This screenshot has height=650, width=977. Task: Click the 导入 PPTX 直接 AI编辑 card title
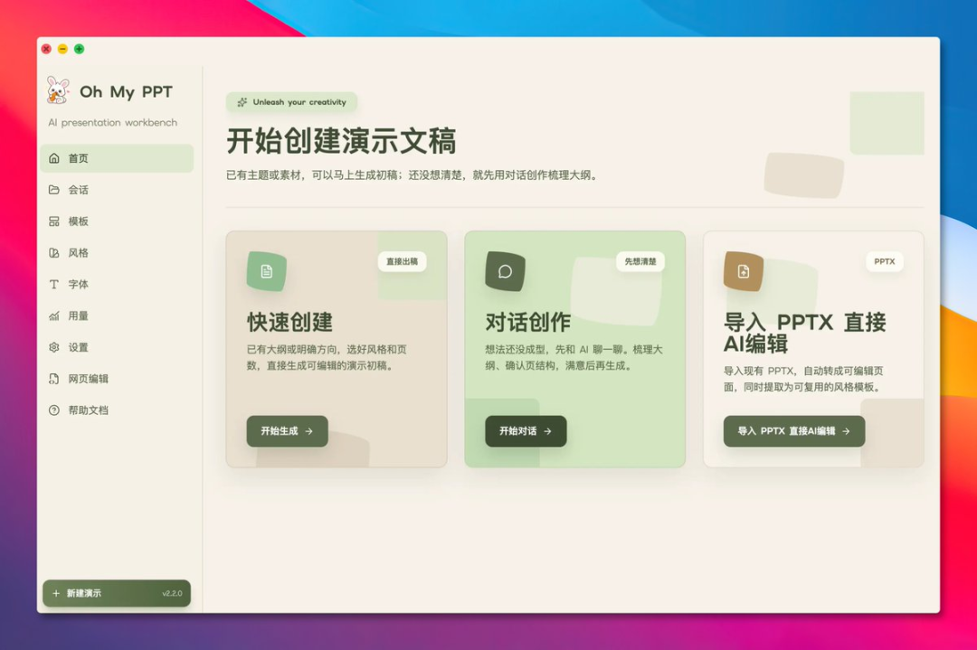tap(804, 333)
